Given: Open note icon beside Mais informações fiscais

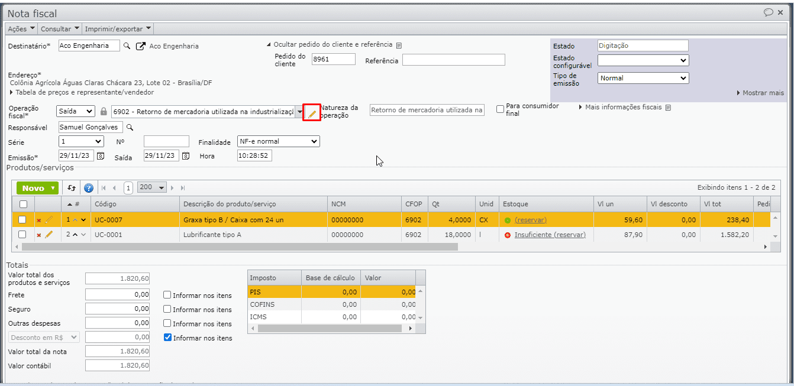Looking at the screenshot, I should 668,108.
